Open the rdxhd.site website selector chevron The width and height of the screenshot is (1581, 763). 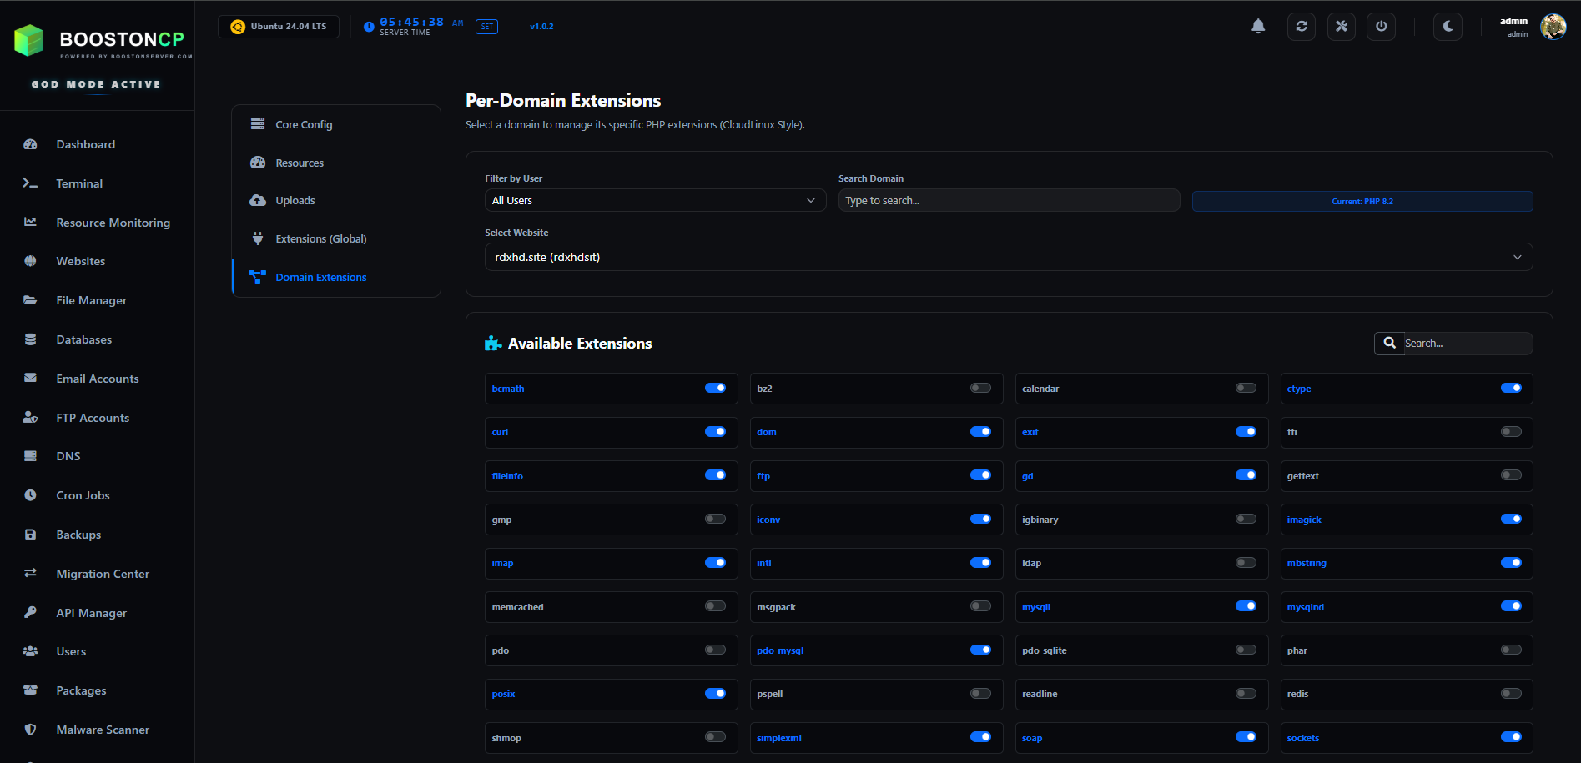1518,257
